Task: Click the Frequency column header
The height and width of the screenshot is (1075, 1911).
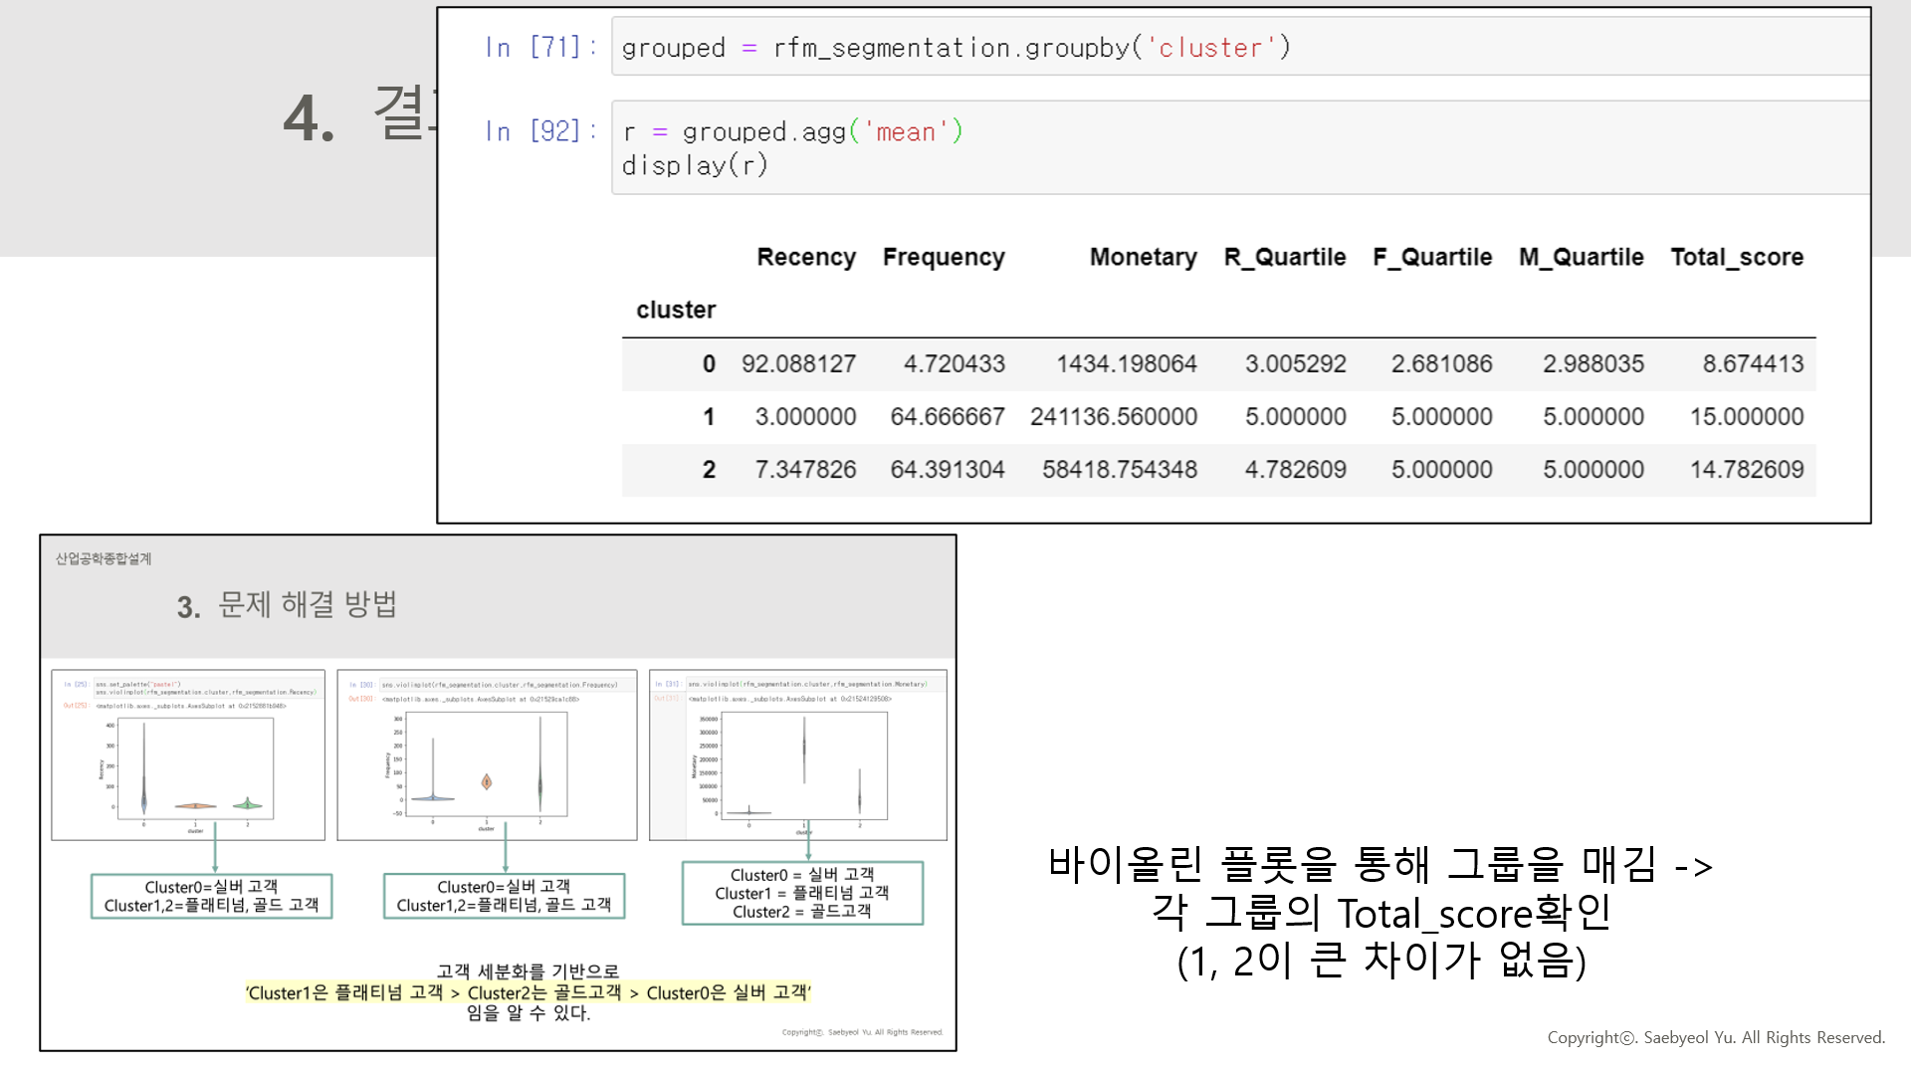Action: coord(943,257)
